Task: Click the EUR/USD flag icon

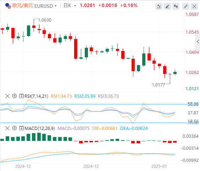Action: tap(8, 6)
